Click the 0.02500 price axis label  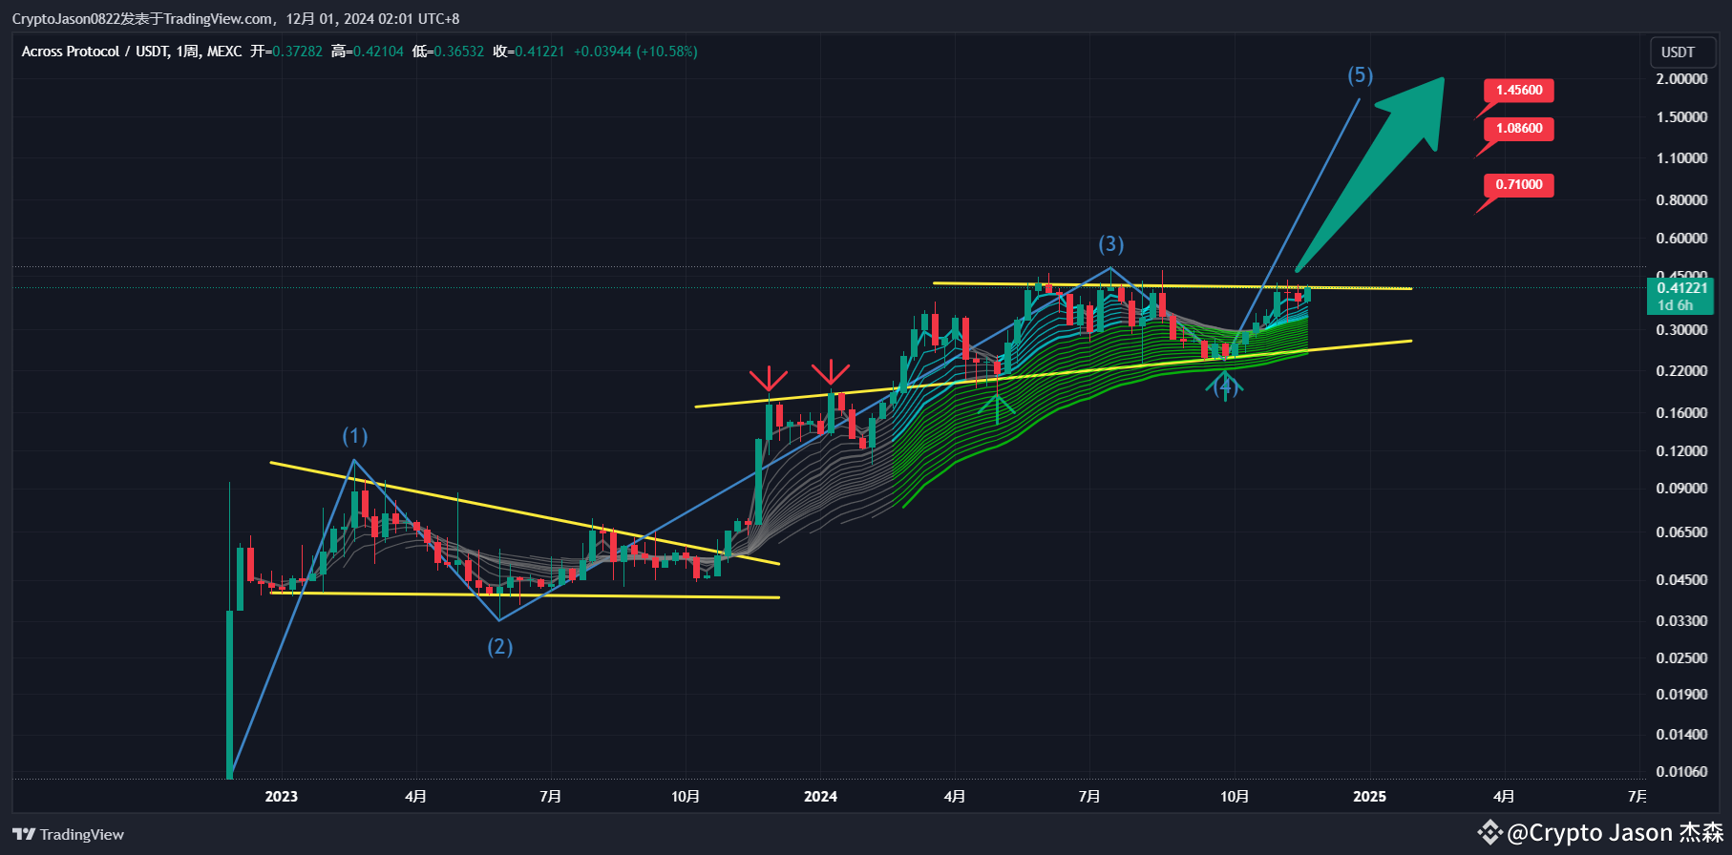pyautogui.click(x=1681, y=658)
